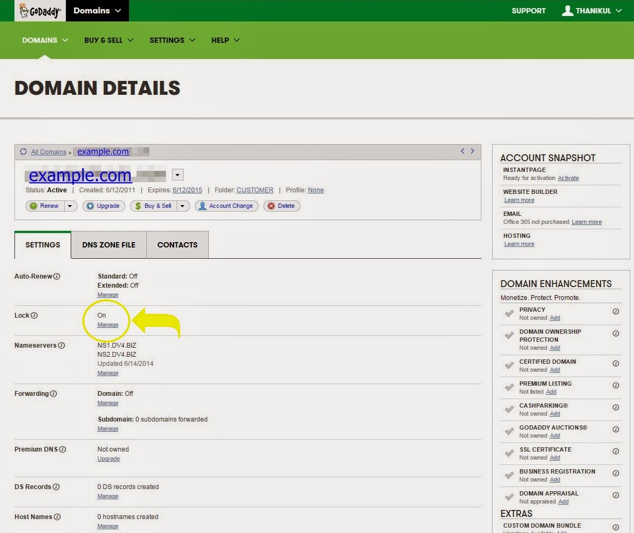Click the InstantPage Activate link
The image size is (634, 533).
pyautogui.click(x=568, y=178)
